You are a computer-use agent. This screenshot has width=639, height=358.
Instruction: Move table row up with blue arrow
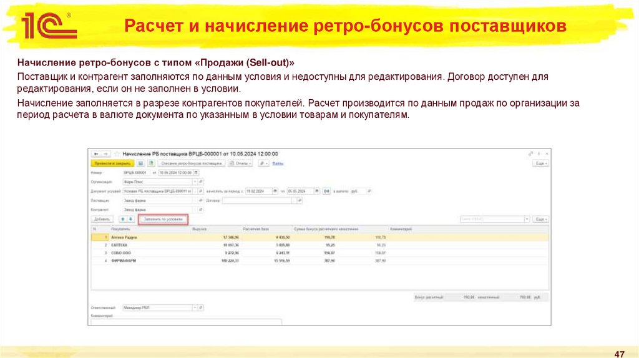click(123, 219)
